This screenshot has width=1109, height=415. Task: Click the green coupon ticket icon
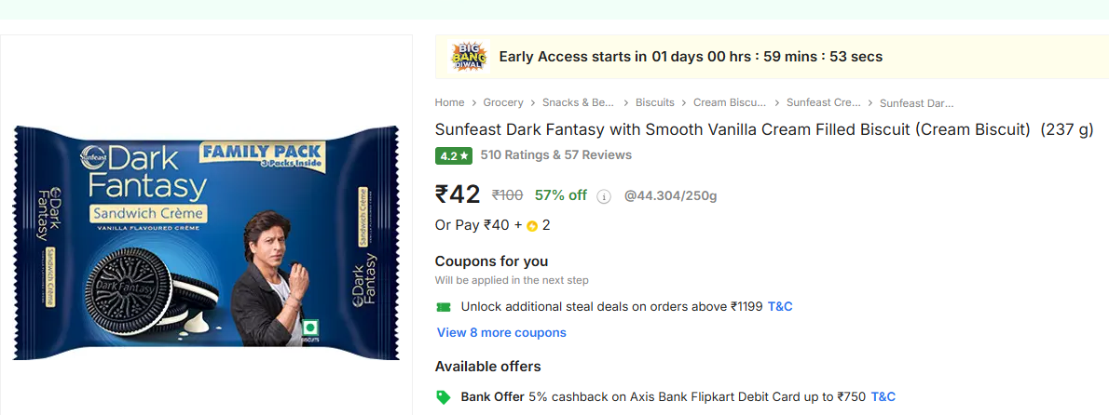(444, 306)
